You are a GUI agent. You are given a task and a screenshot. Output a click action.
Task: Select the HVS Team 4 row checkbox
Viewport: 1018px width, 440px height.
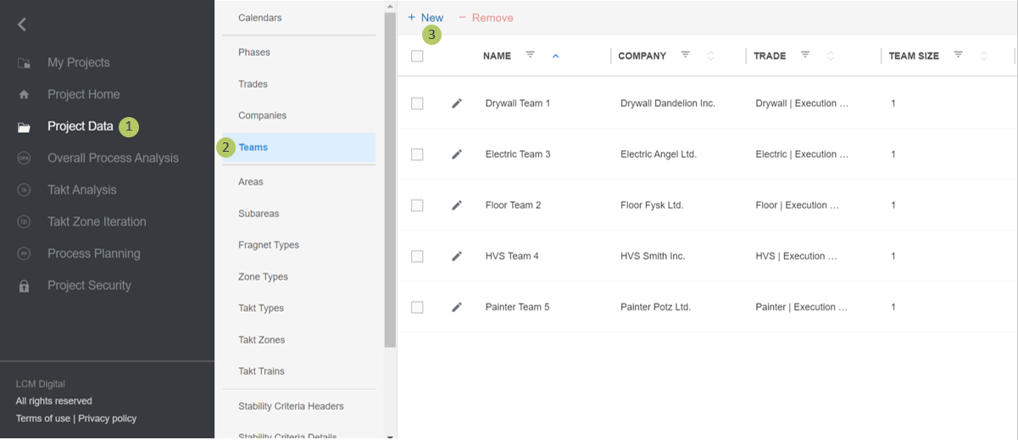tap(417, 256)
